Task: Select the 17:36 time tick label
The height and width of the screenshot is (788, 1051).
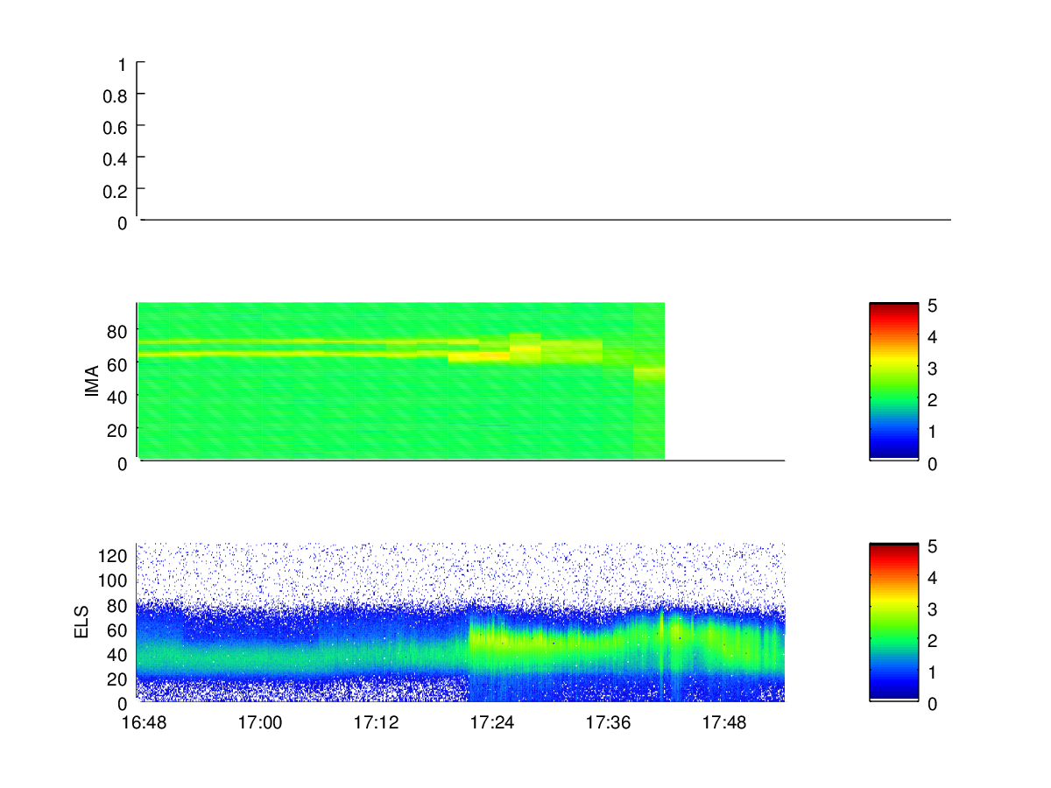Action: 609,723
